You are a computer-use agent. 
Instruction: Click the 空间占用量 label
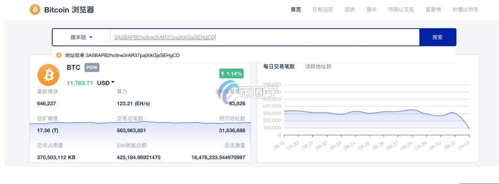[x=50, y=146]
